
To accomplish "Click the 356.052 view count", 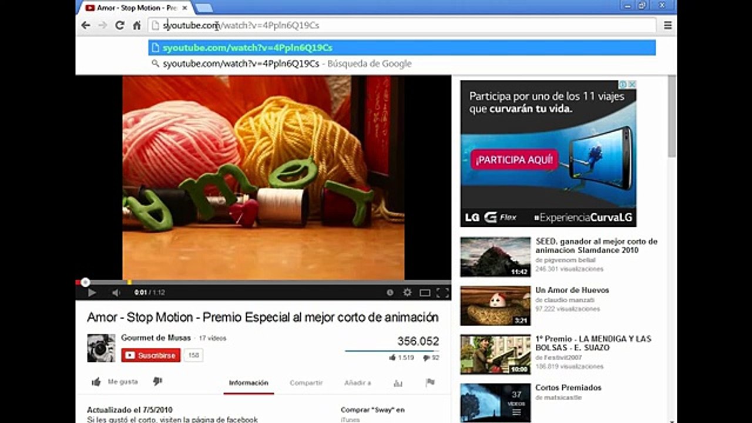I will 418,341.
